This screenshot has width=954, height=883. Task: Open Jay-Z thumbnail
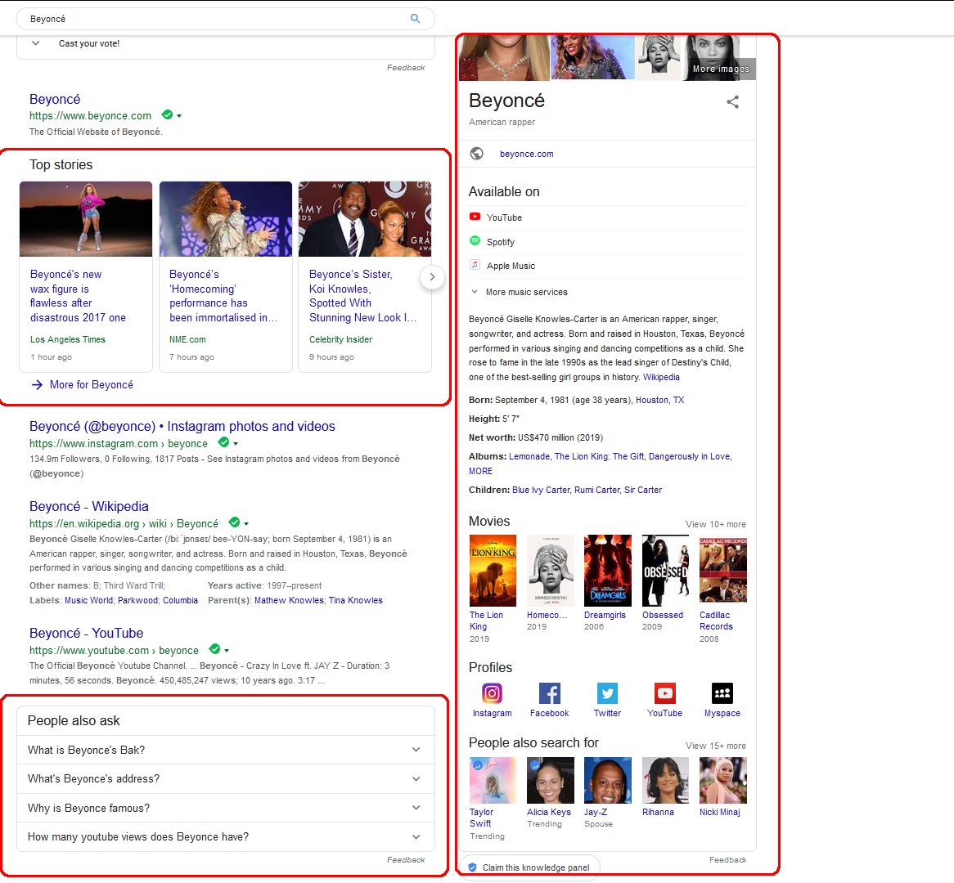tap(607, 780)
